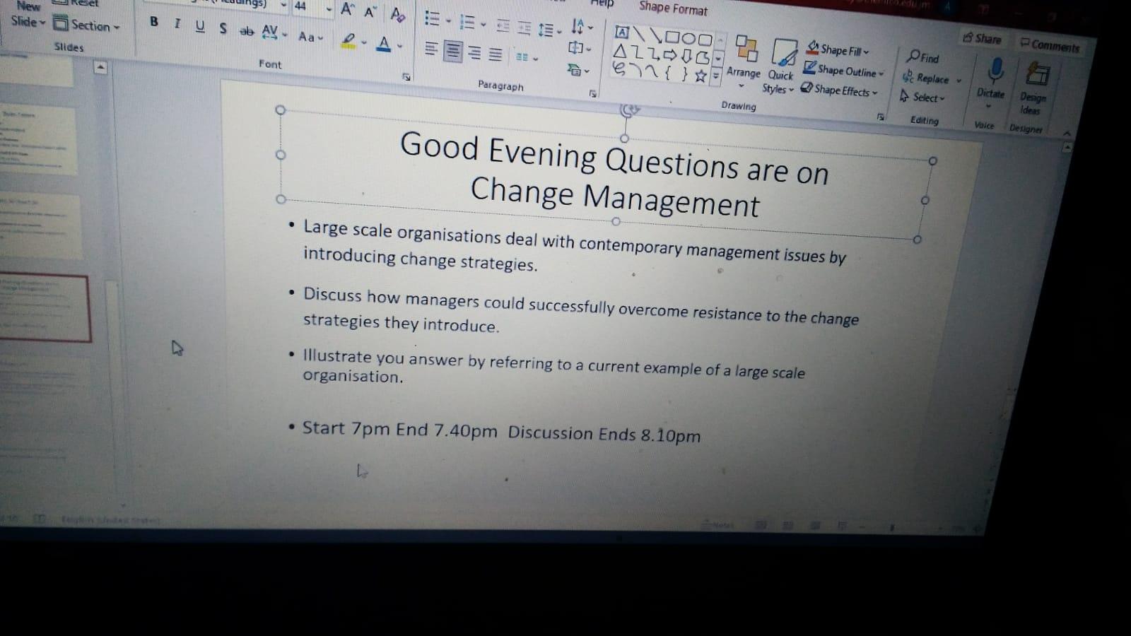Expand the shapes gallery More arrow
The height and width of the screenshot is (636, 1131).
click(x=716, y=76)
